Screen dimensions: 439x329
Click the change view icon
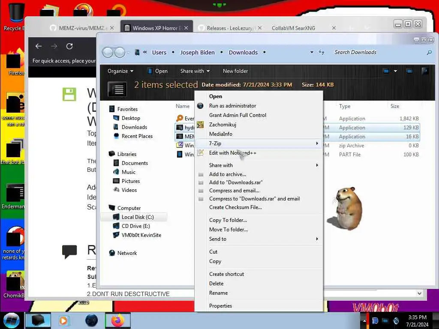[386, 71]
